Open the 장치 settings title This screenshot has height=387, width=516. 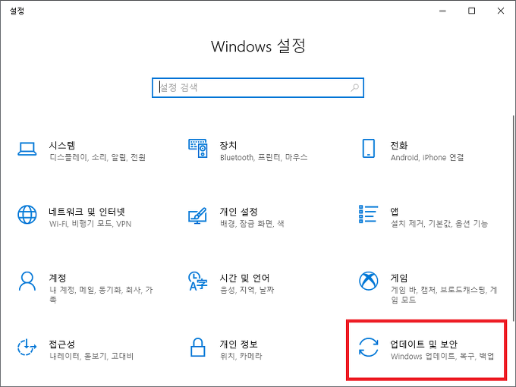[228, 145]
